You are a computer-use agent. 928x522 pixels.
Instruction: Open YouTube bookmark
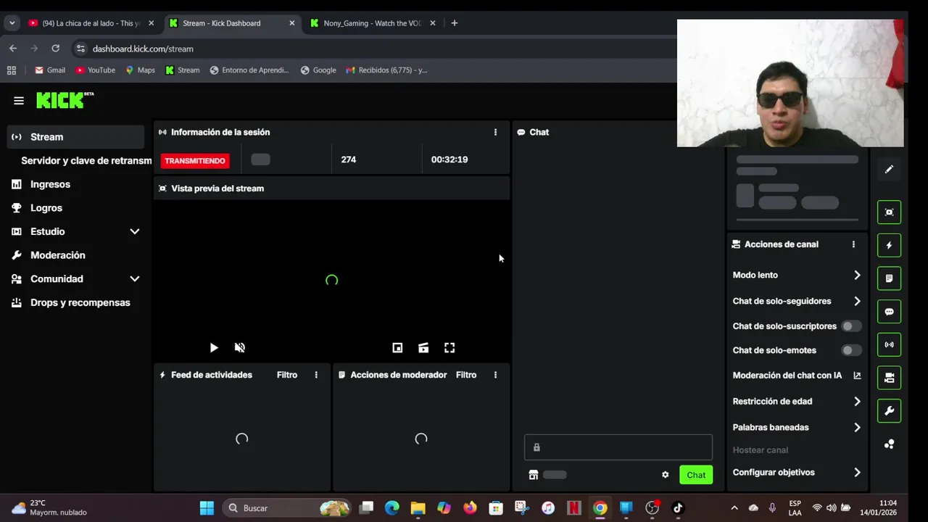(x=95, y=70)
